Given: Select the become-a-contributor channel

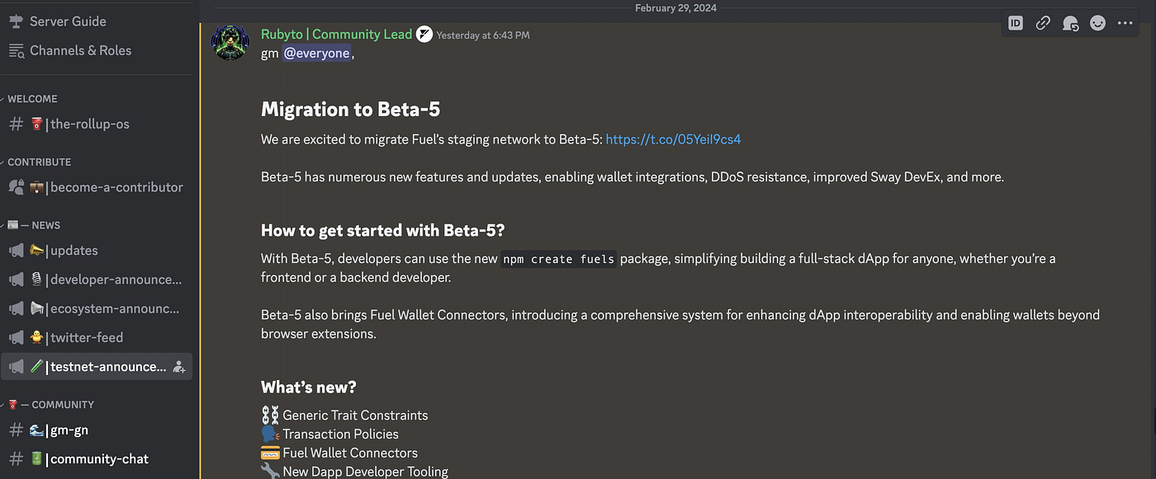Looking at the screenshot, I should tap(116, 187).
